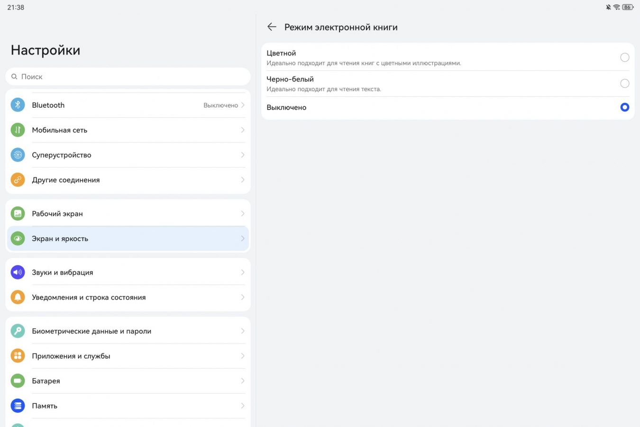The width and height of the screenshot is (640, 427).
Task: Go back from E-book mode screen
Action: tap(272, 27)
